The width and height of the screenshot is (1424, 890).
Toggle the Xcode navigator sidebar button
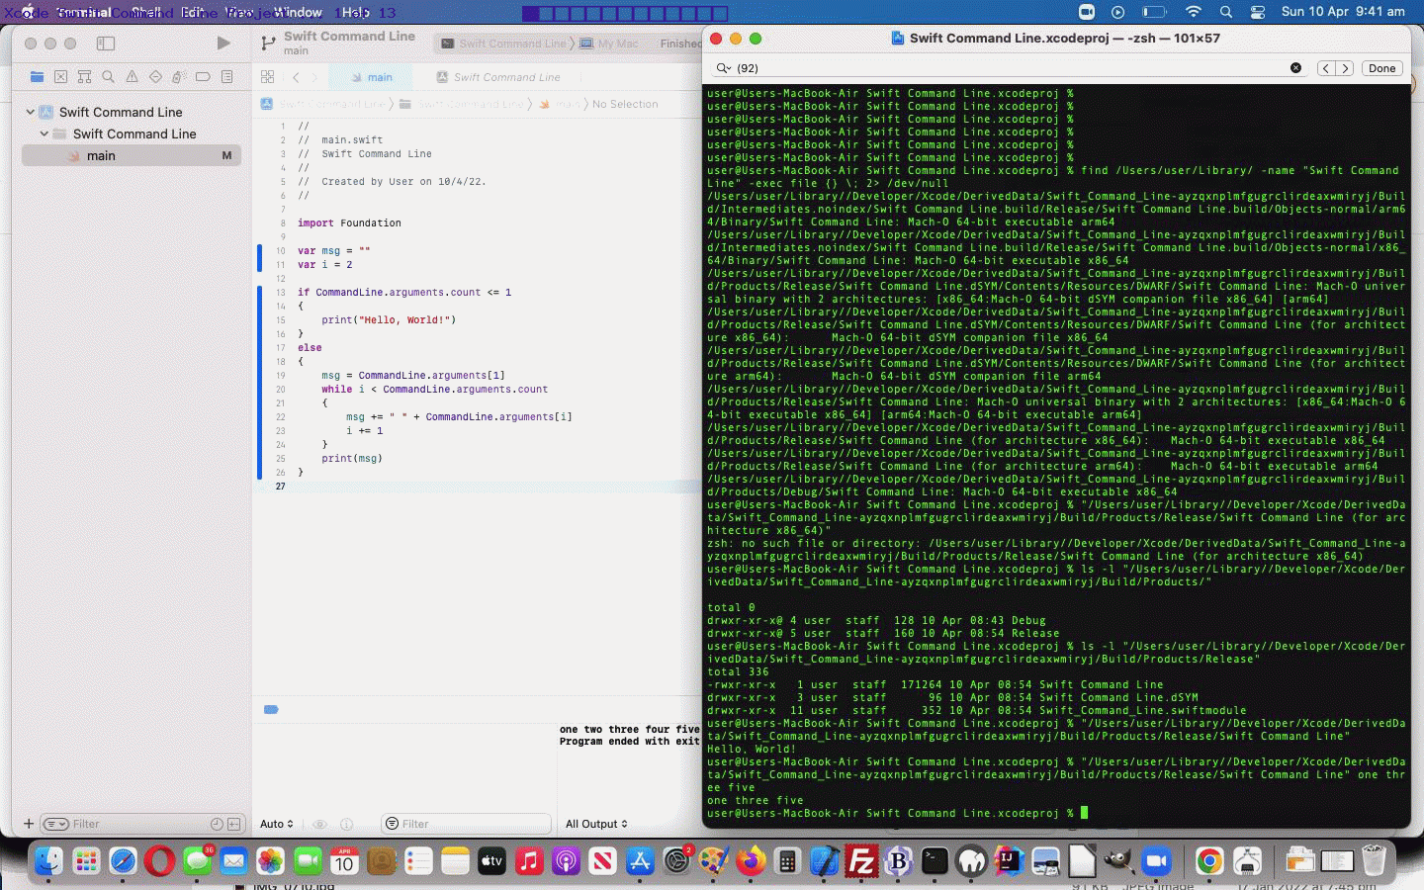point(106,44)
